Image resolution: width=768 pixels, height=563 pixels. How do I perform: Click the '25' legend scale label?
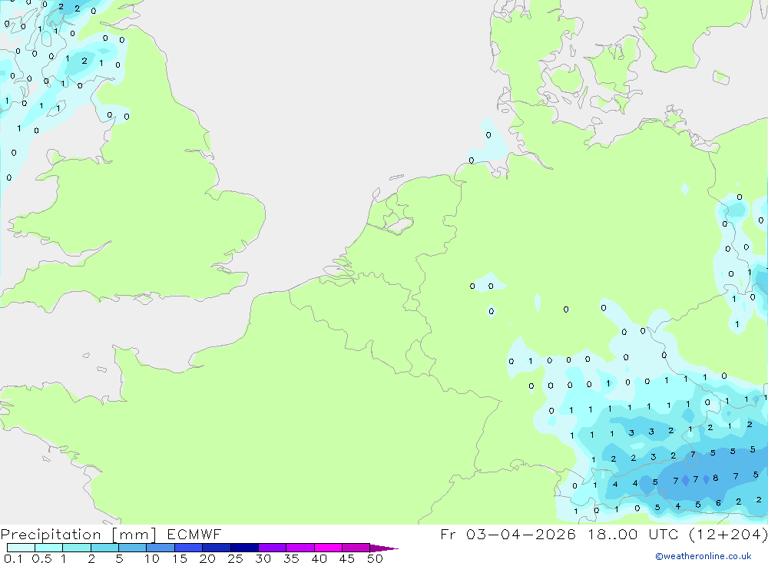235,558
